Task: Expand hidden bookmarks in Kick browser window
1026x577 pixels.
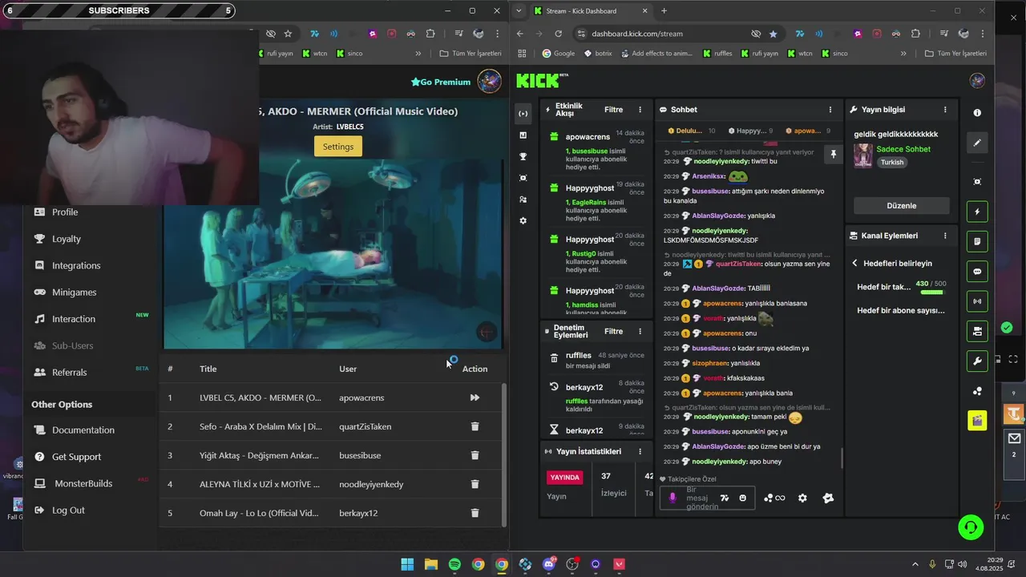Action: point(903,54)
